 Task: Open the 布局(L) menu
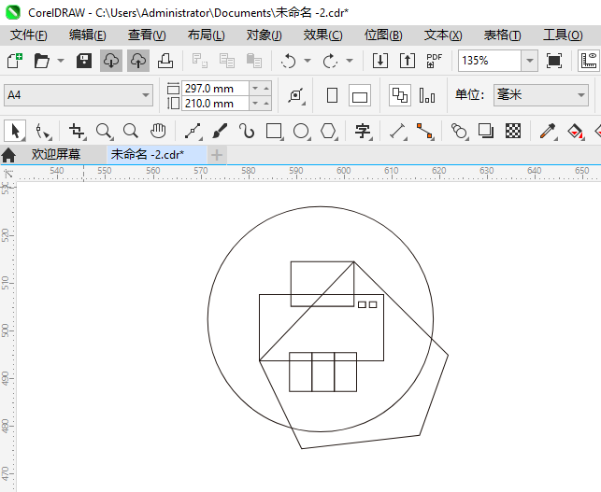pos(207,35)
